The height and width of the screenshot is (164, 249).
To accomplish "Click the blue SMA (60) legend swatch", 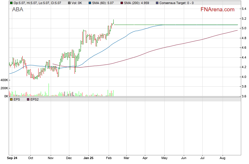I will pos(90,3).
